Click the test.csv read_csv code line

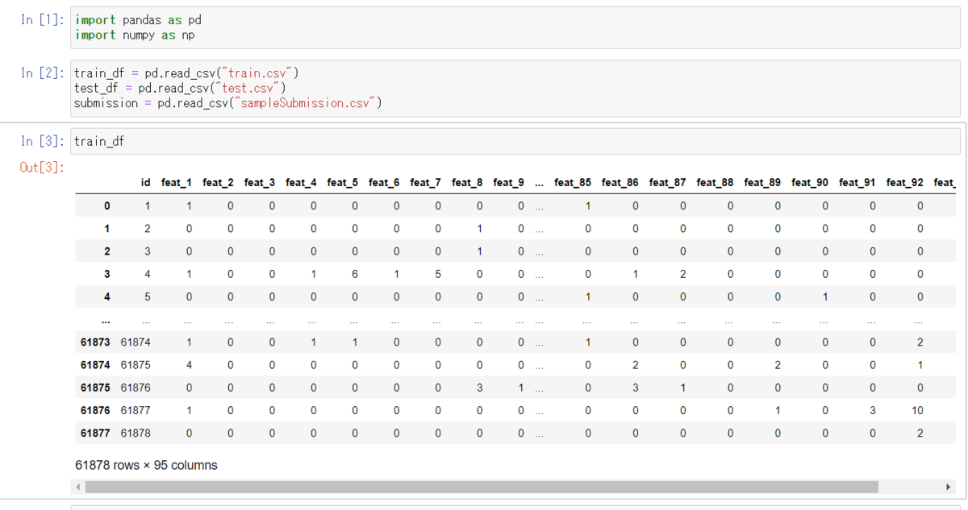click(x=181, y=88)
